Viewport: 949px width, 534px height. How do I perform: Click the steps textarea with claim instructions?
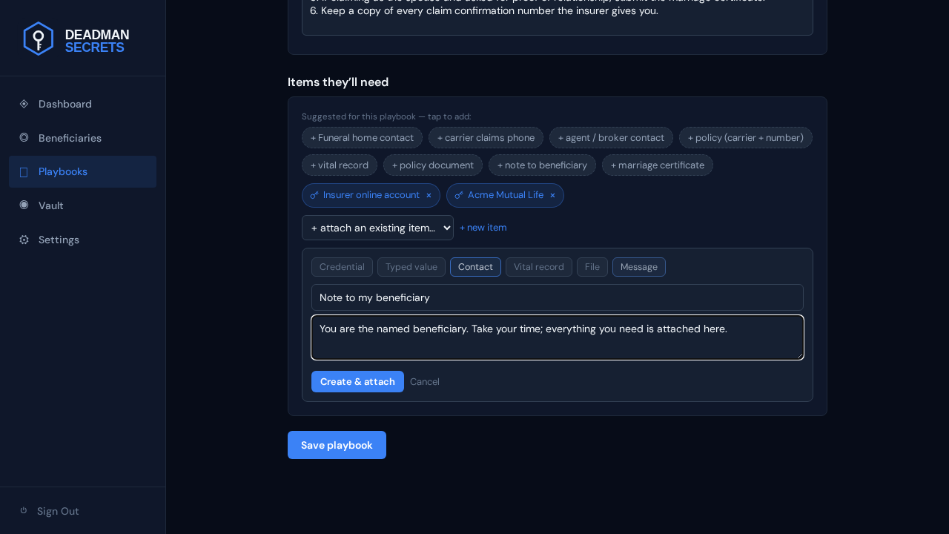point(558,16)
